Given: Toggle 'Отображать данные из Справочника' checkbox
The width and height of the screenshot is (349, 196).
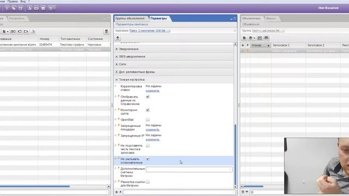Looking at the screenshot, I should 148,97.
